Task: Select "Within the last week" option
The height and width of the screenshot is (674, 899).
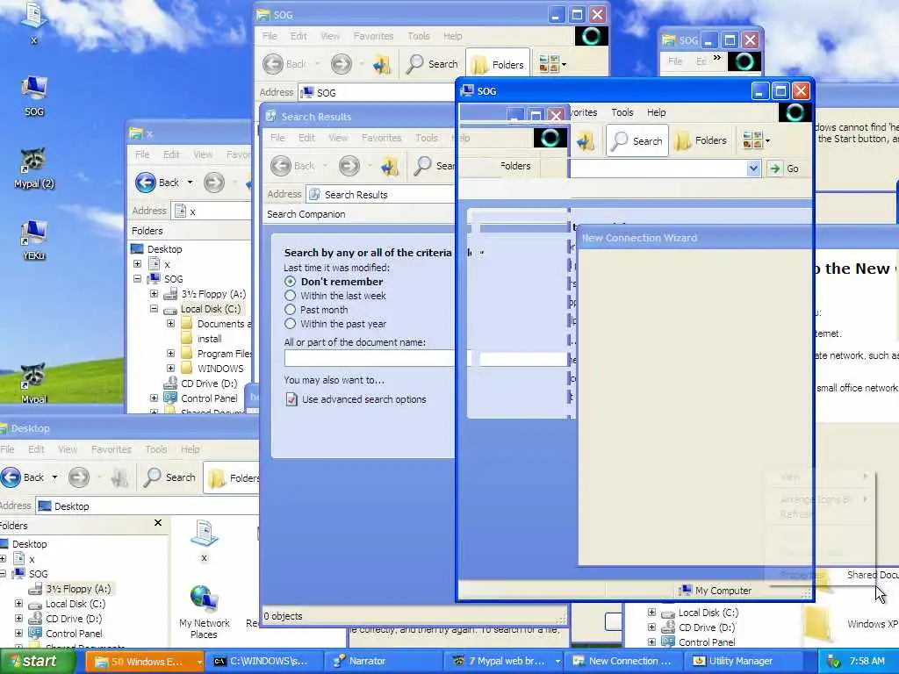Action: 290,296
